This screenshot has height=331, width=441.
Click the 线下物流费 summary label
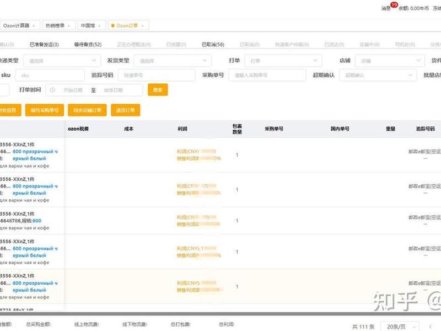coord(135,324)
